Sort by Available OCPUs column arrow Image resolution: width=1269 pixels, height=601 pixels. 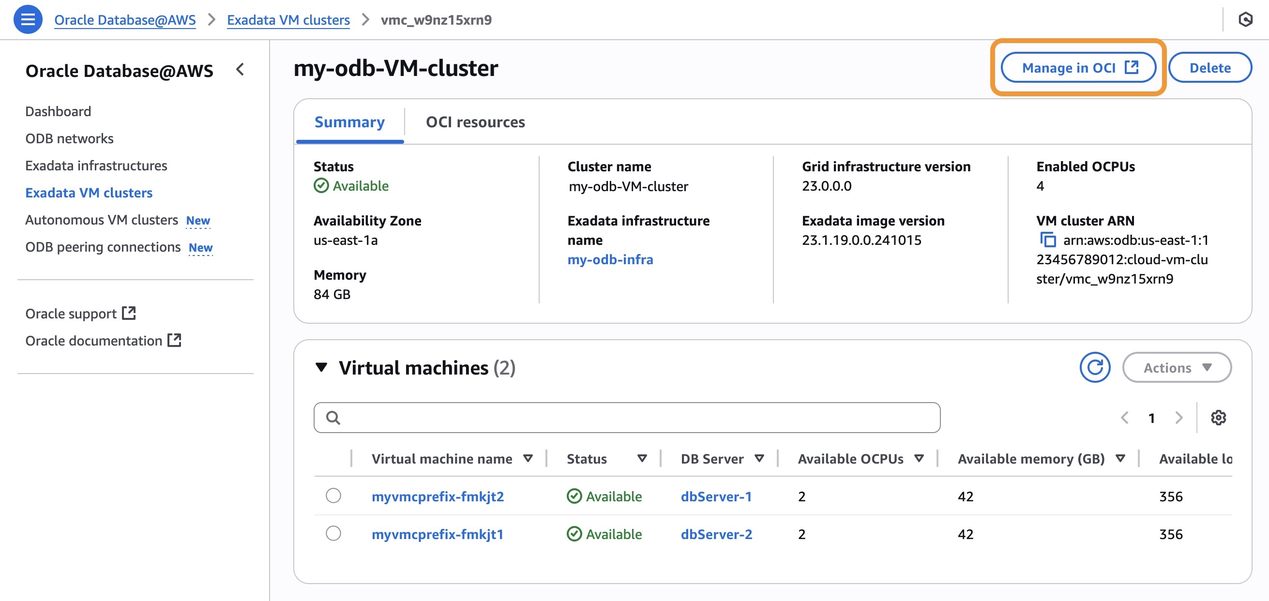tap(919, 459)
